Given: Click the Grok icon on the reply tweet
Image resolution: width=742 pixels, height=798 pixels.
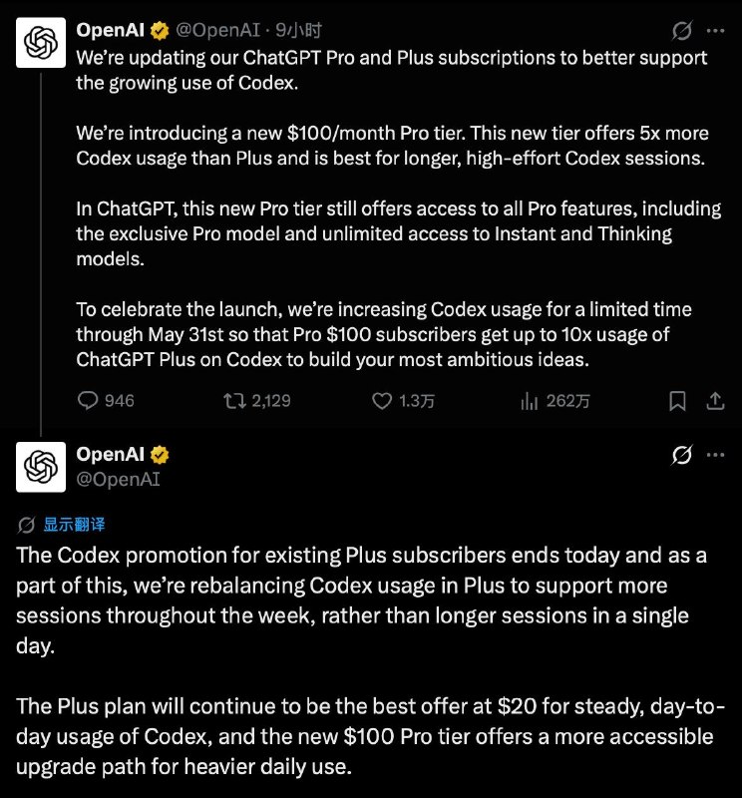Looking at the screenshot, I should 680,455.
